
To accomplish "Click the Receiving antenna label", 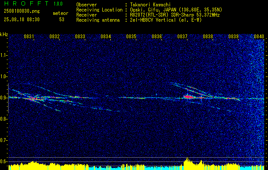I will [x=98, y=20].
